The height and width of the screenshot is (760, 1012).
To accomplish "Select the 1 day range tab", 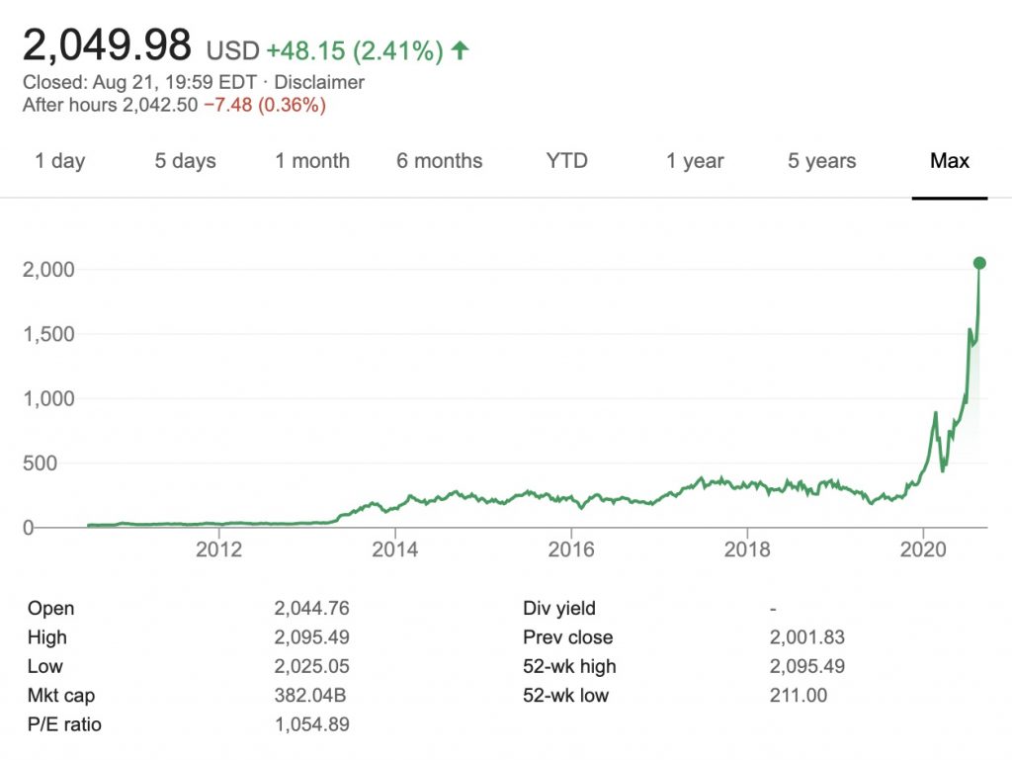I will point(60,161).
